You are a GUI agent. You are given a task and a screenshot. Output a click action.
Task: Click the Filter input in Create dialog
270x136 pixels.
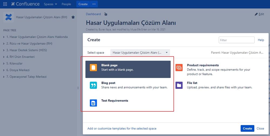coord(236,40)
